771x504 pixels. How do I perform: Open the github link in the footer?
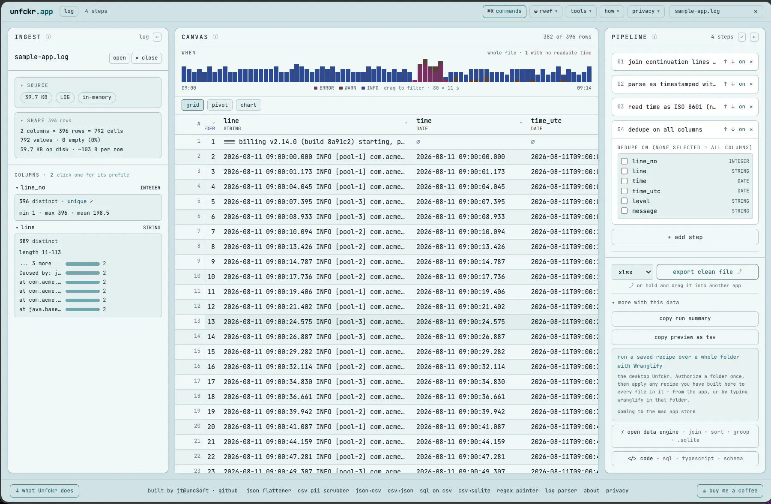pos(228,491)
